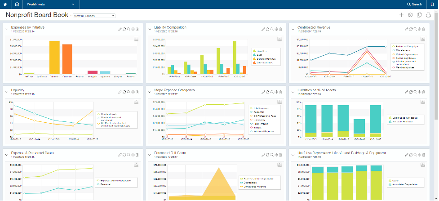This screenshot has height=201, width=439.
Task: Export the Expenses by Initiative chart image
Action: 136,39
